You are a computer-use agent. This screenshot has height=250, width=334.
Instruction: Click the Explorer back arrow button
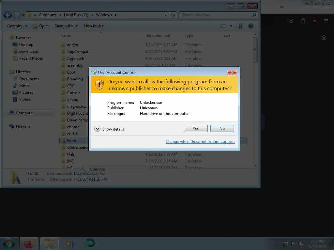8,15
